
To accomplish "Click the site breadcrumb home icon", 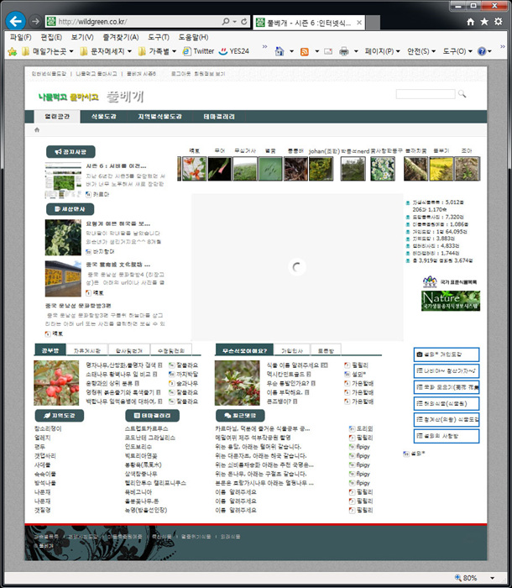I will pos(37,131).
